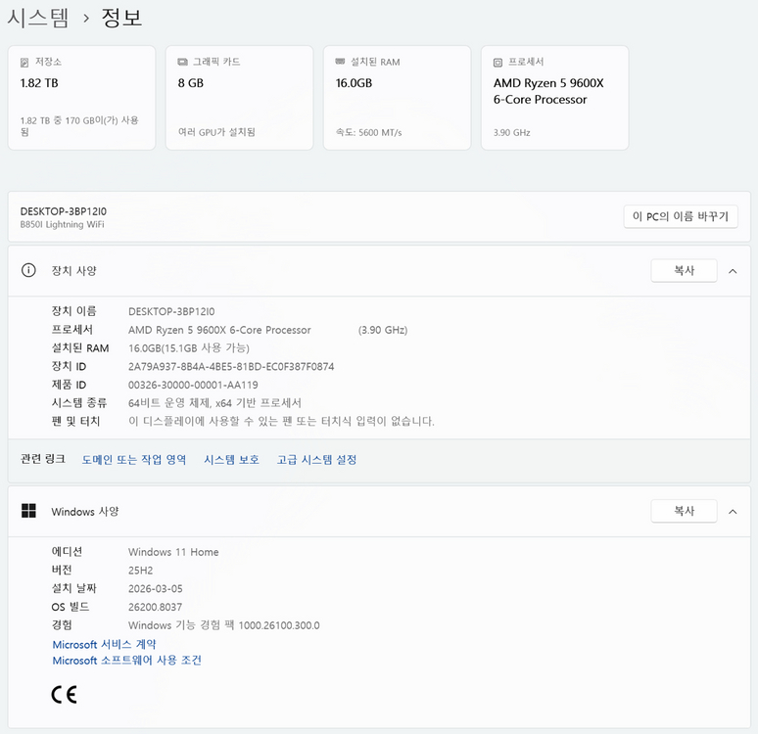Copy device specs with 장치 사양 복사 button
Image resolution: width=758 pixels, height=734 pixels.
(x=684, y=271)
